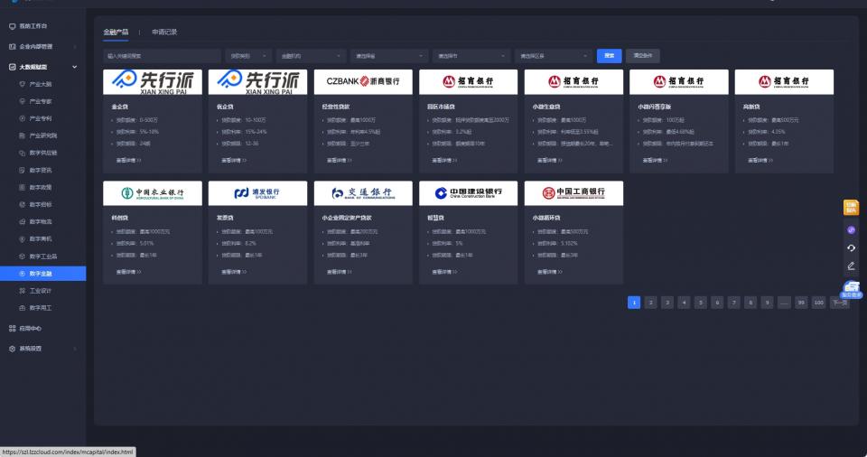Screen dimensions: 867x457
Task: Click the 数字金融 sidebar icon
Action: point(22,274)
